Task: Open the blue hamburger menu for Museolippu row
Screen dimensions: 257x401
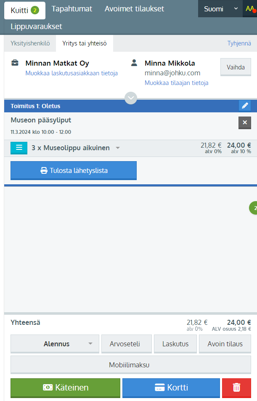Action: (19, 148)
